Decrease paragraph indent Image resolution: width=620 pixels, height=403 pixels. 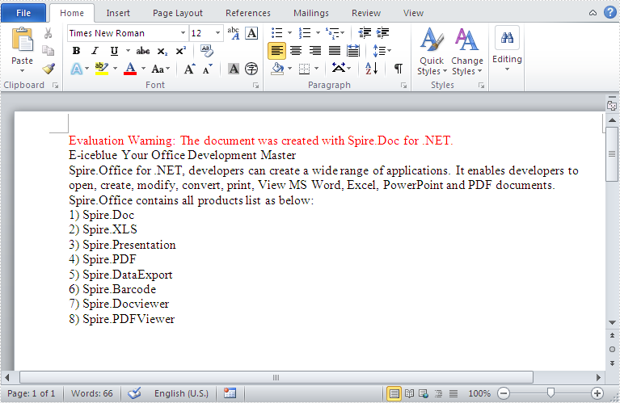pos(365,33)
